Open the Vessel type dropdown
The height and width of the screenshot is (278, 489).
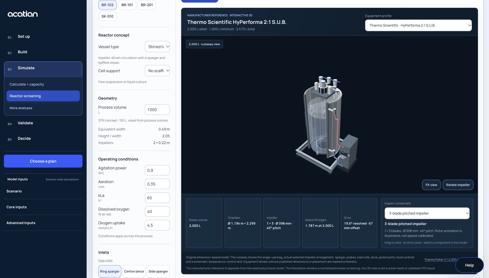tap(157, 46)
